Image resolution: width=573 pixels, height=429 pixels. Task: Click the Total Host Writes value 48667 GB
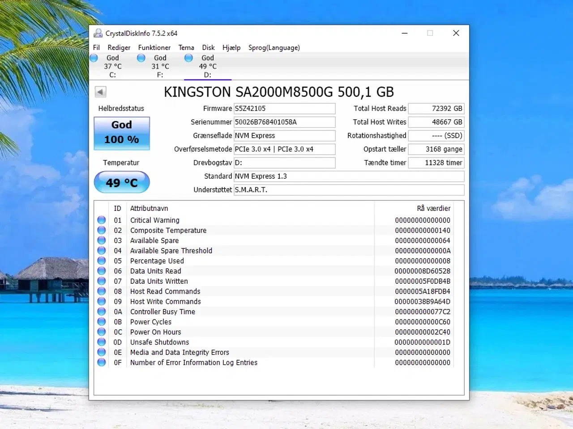click(436, 122)
